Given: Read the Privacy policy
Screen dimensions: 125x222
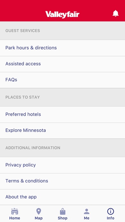Looking at the screenshot, I should point(62,165).
